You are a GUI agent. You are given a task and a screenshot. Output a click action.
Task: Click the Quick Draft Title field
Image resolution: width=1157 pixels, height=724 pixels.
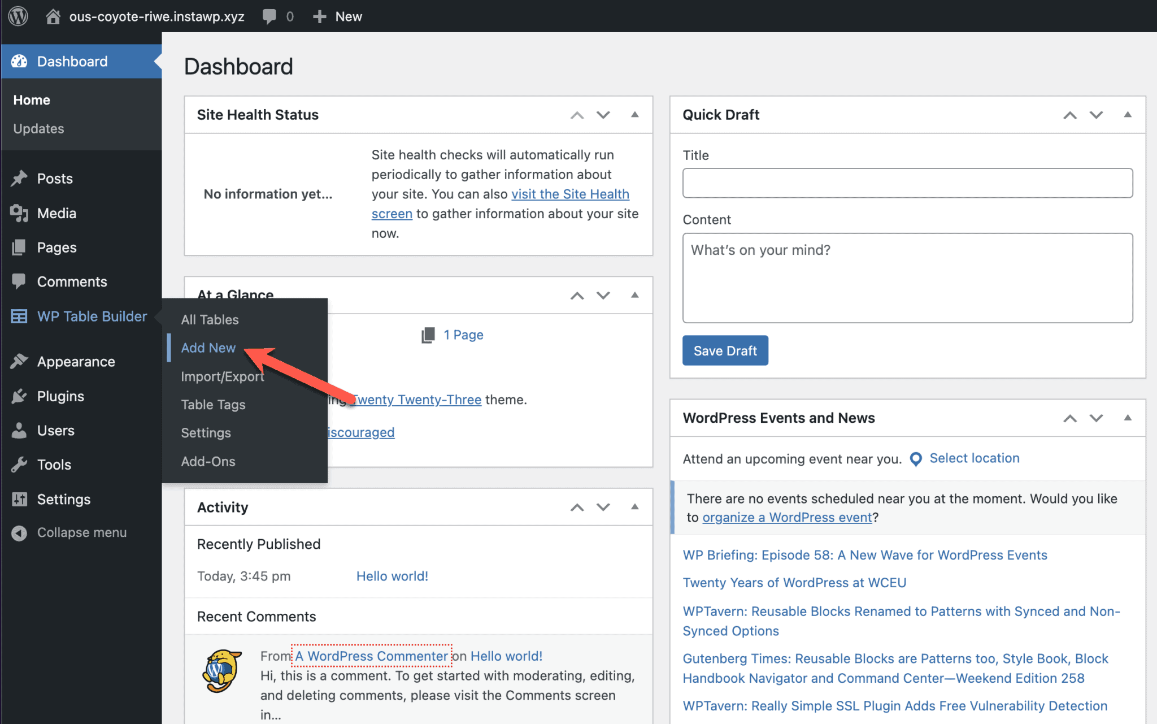click(907, 183)
